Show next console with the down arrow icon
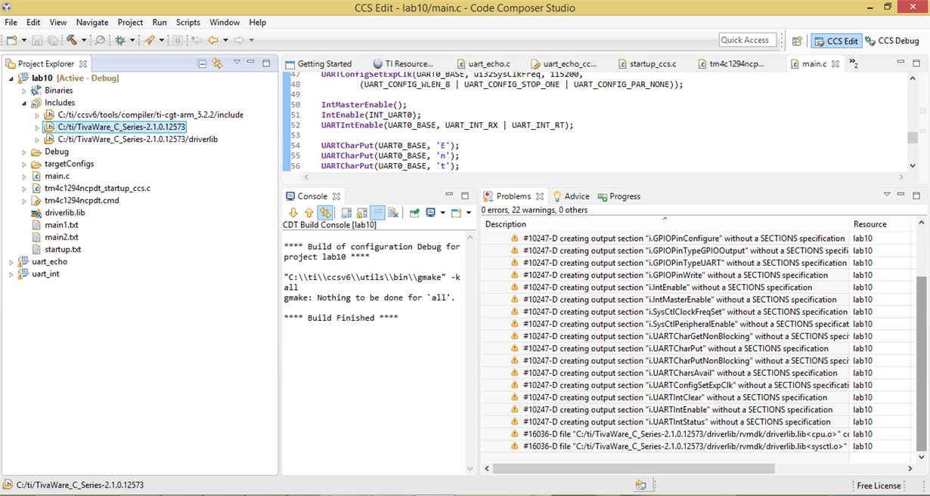The width and height of the screenshot is (930, 496). [x=294, y=212]
